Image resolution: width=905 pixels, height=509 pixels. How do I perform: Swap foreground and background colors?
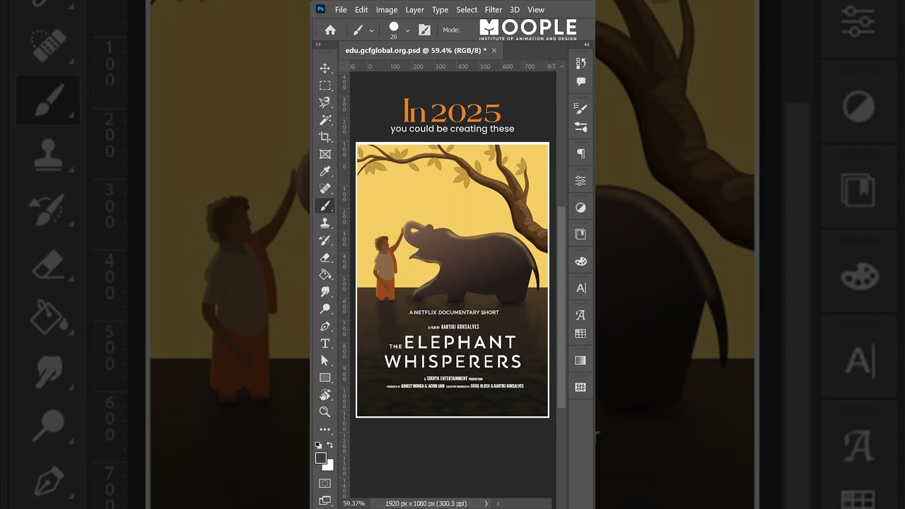click(330, 445)
